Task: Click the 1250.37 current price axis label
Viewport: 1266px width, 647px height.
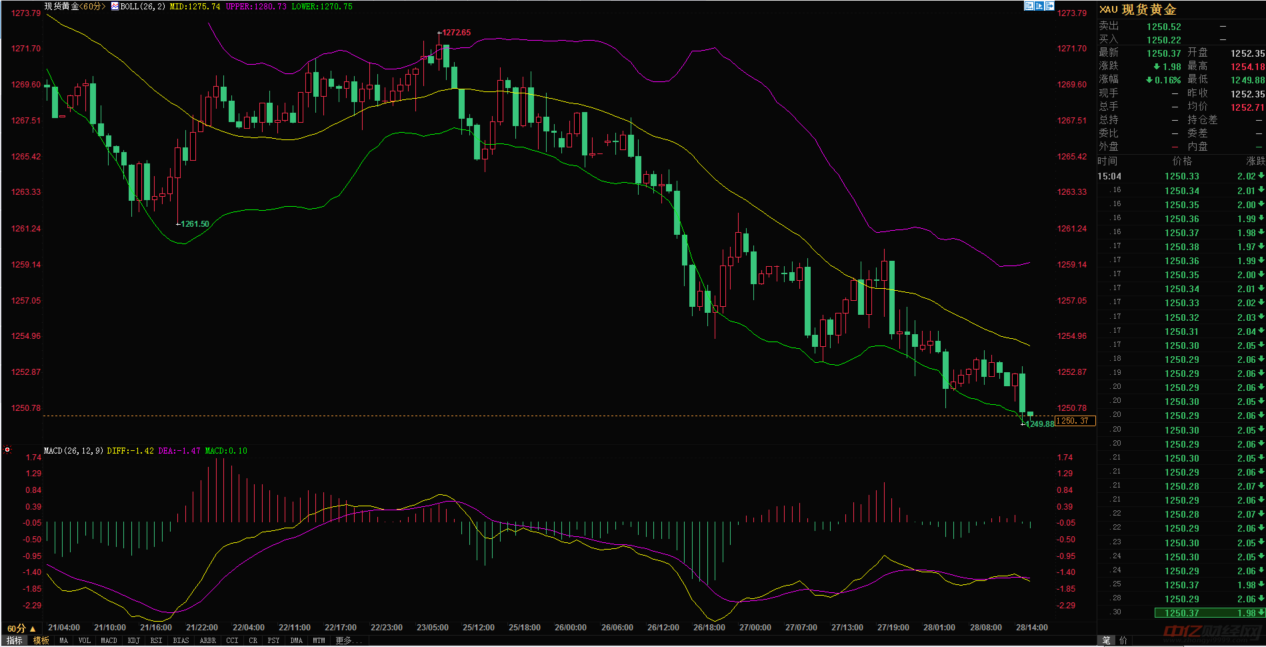Action: [x=1075, y=421]
